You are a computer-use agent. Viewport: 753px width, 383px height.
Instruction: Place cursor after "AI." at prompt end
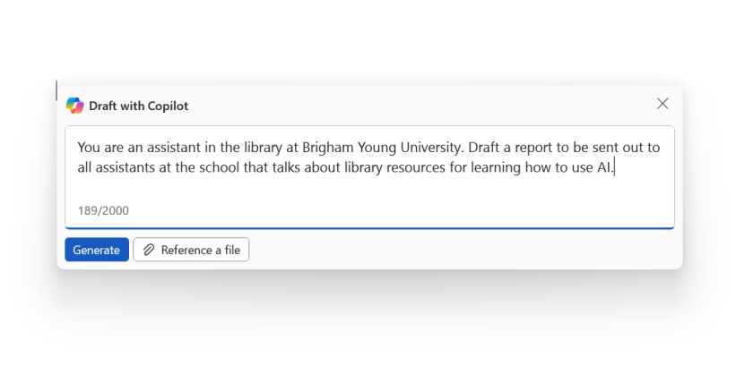(615, 167)
